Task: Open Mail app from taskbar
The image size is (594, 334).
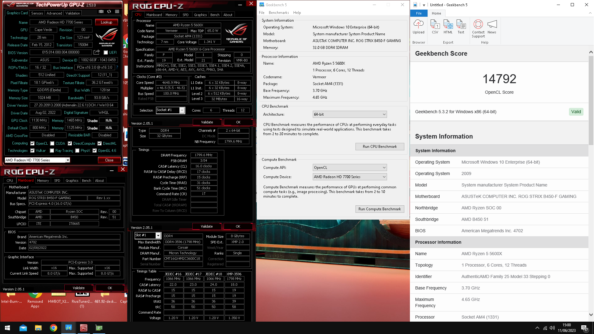Action: click(23, 328)
